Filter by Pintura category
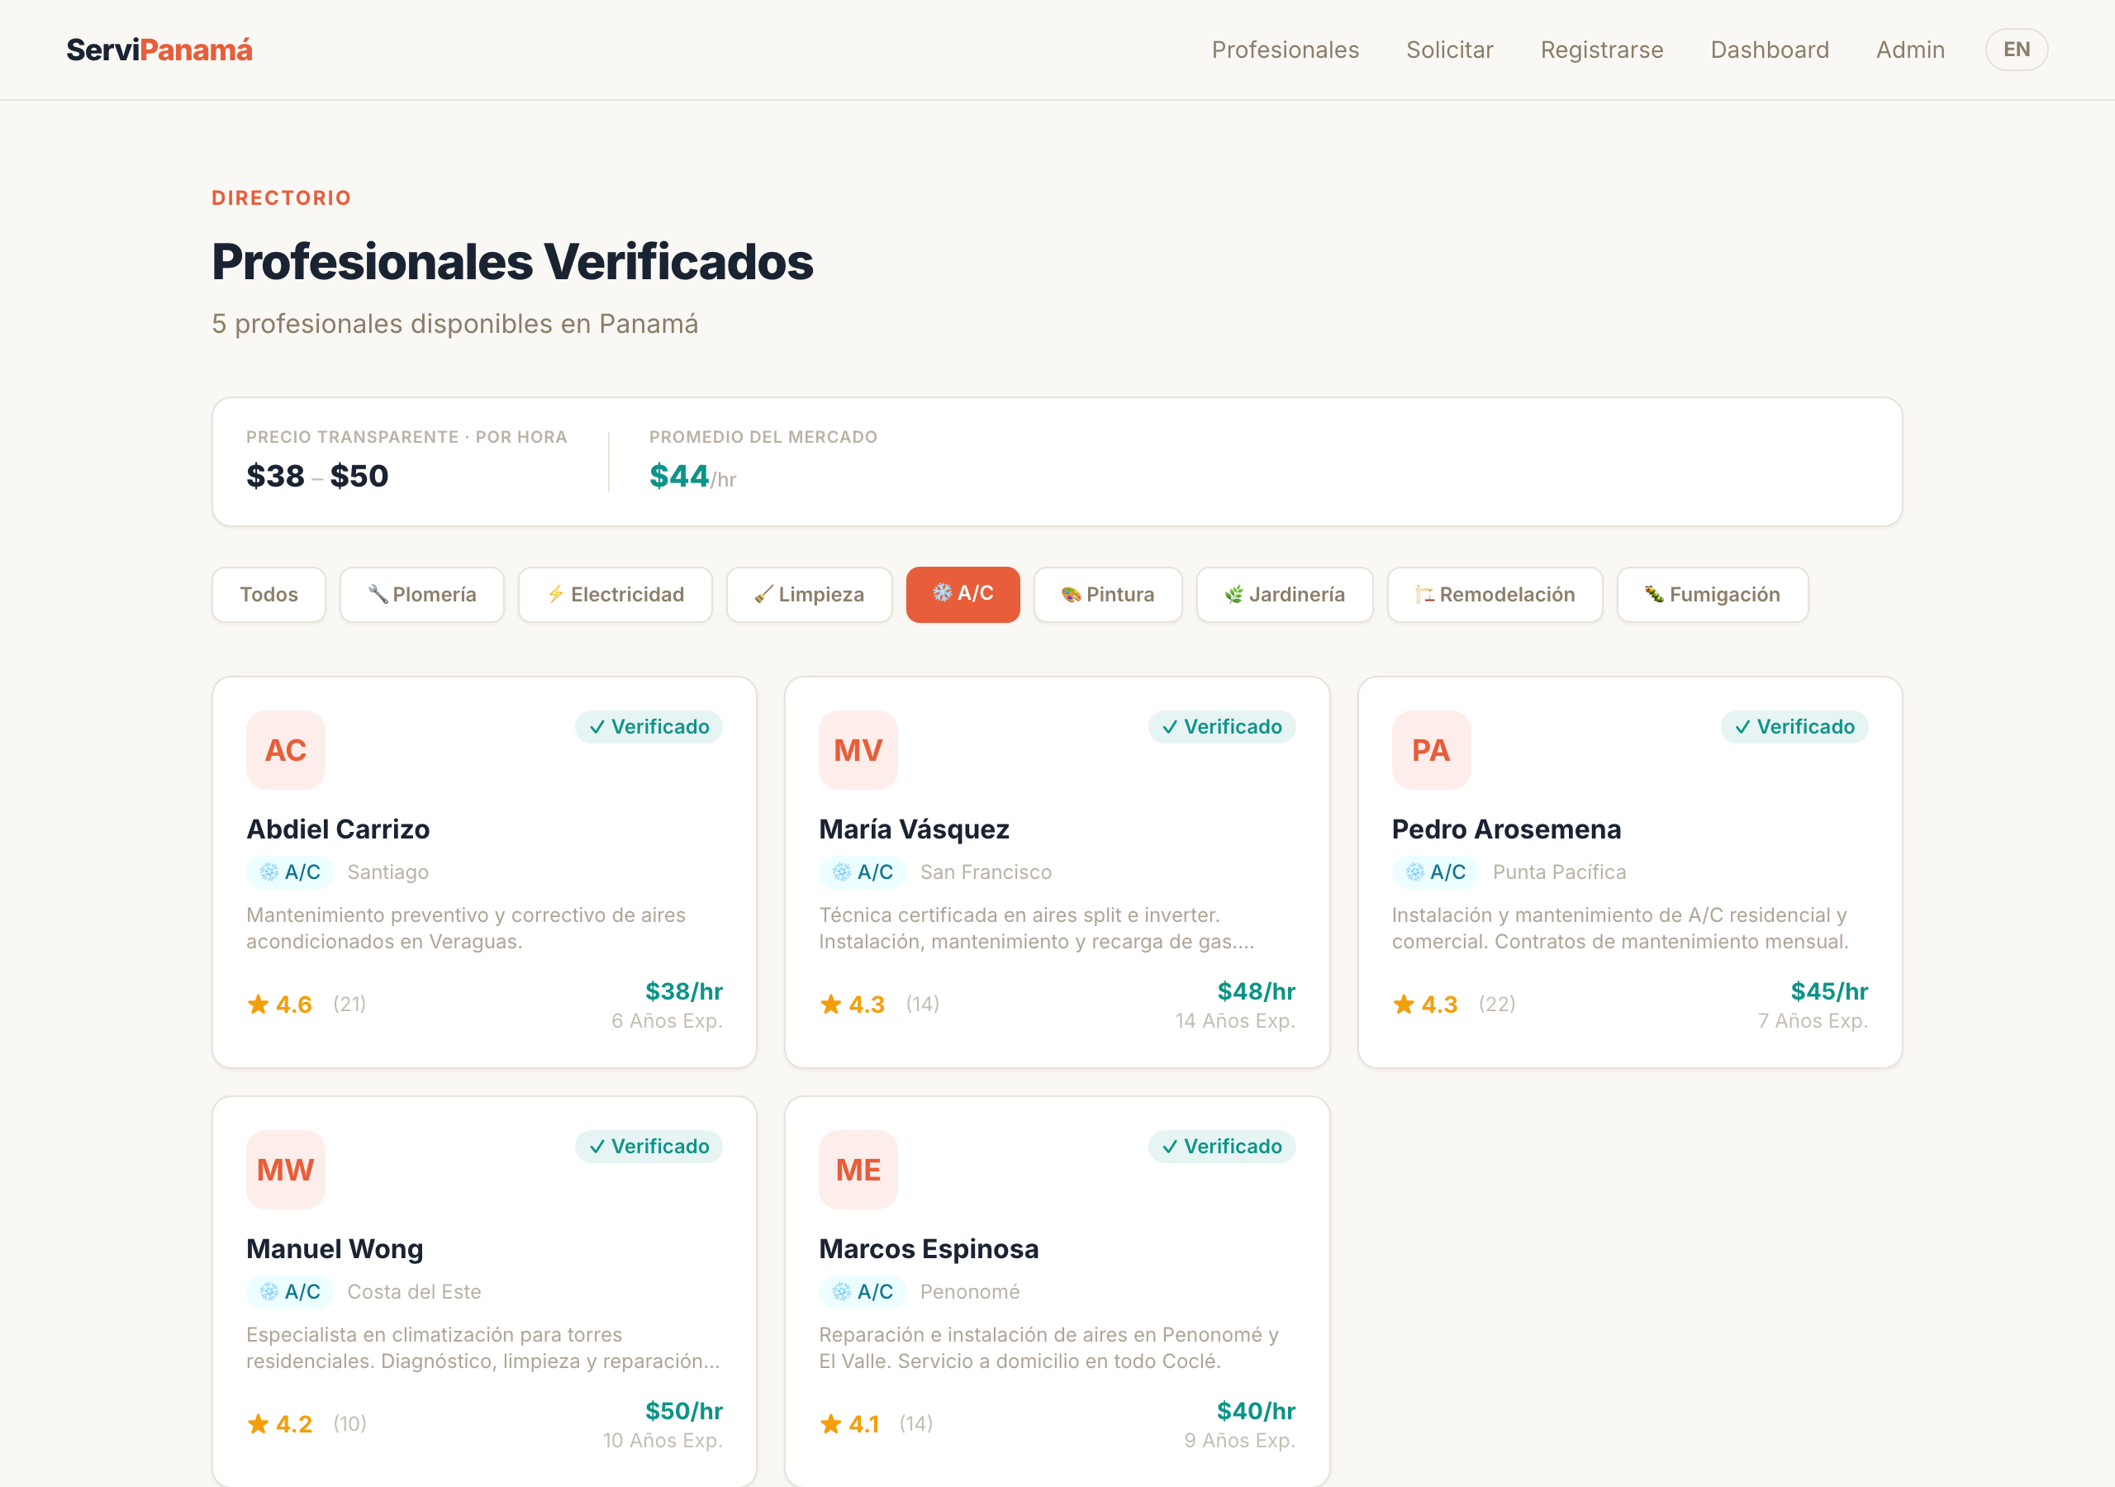This screenshot has height=1487, width=2115. (x=1108, y=594)
